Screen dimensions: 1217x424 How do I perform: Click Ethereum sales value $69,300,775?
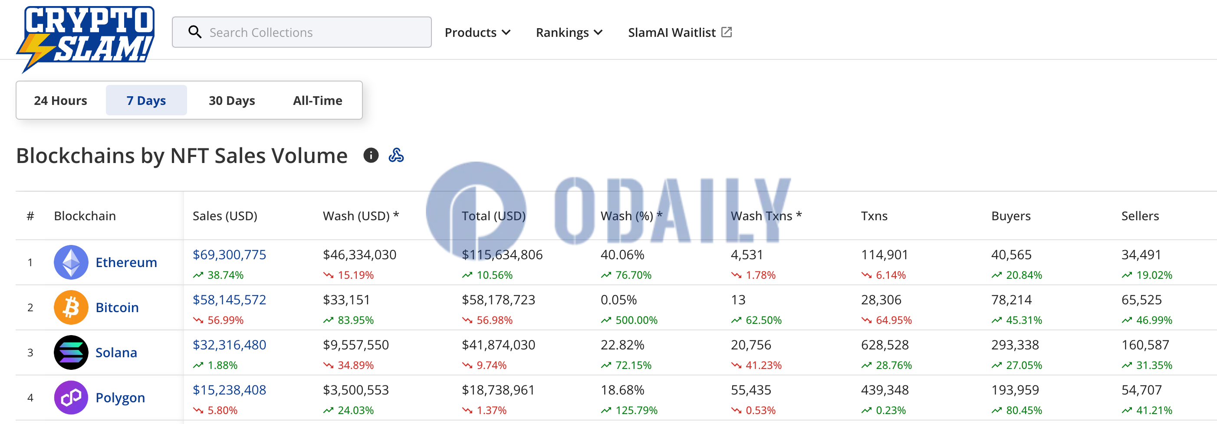coord(229,254)
